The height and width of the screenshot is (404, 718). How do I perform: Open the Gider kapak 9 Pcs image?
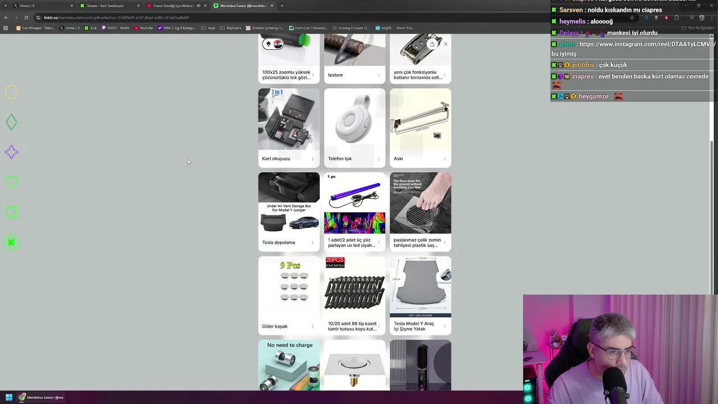tap(289, 287)
